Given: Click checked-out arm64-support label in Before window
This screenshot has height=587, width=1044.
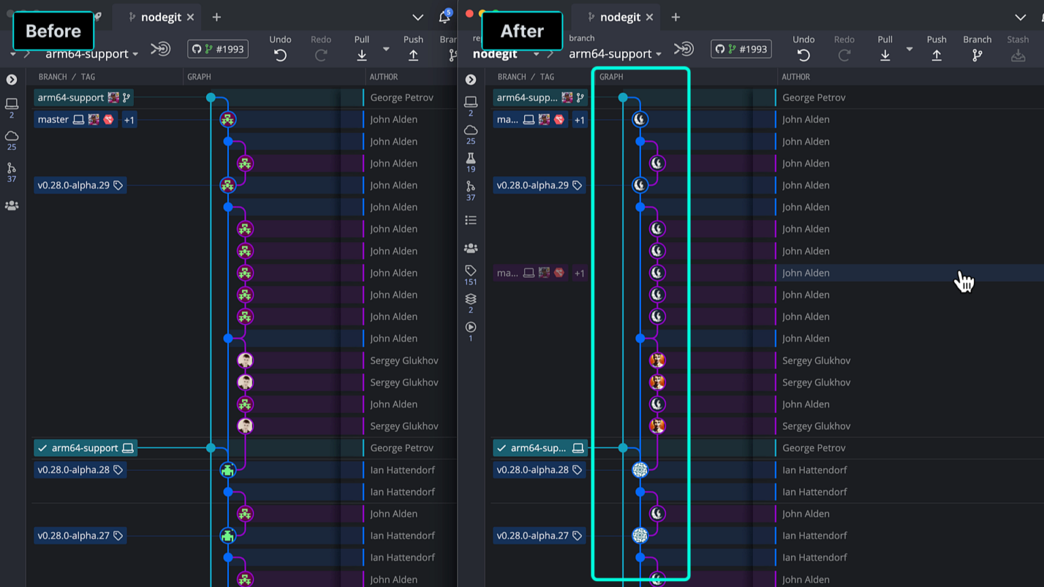Looking at the screenshot, I should [85, 448].
